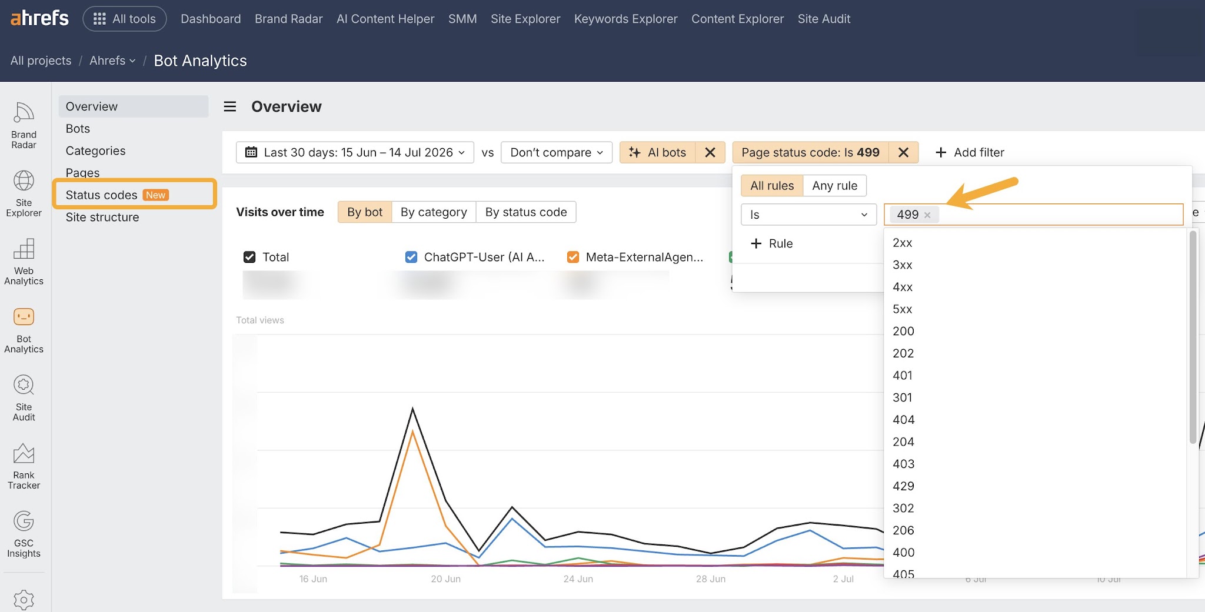
Task: Click the plus icon for Add filter
Action: click(941, 152)
